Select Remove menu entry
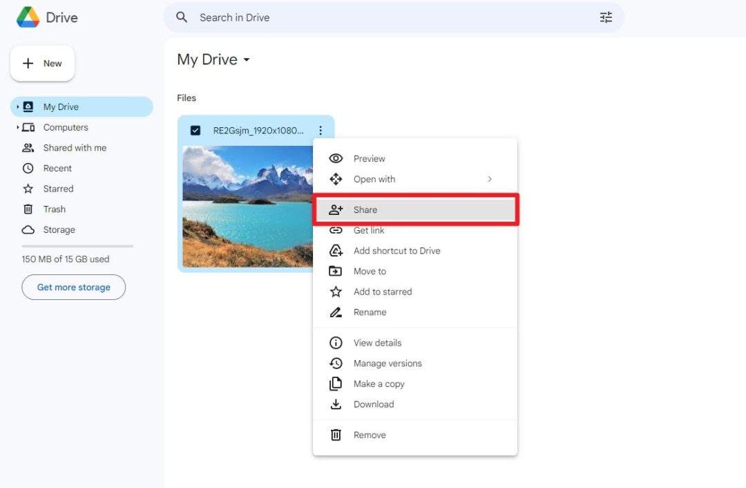Image resolution: width=746 pixels, height=488 pixels. coord(415,435)
